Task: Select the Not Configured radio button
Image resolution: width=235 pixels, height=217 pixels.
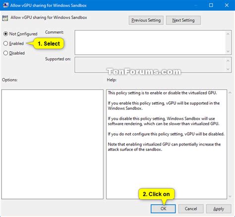Action: tap(5, 34)
